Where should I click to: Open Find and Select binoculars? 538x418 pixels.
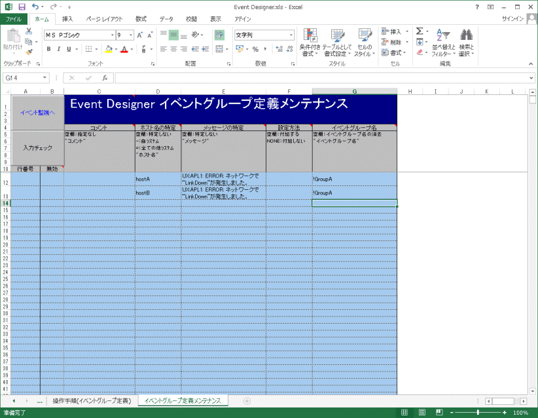tap(466, 43)
